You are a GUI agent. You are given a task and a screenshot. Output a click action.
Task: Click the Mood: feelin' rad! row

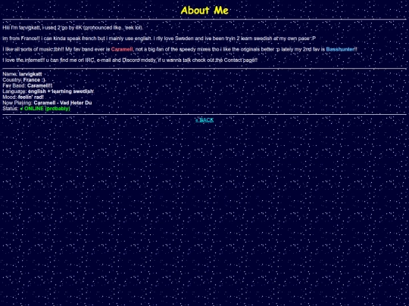23,97
